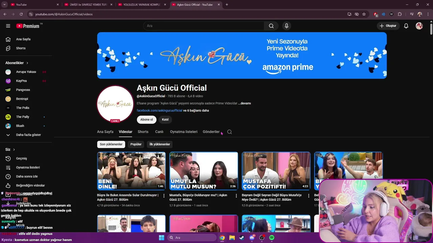Open Steam from taskbar
The height and width of the screenshot is (243, 433).
[242, 238]
